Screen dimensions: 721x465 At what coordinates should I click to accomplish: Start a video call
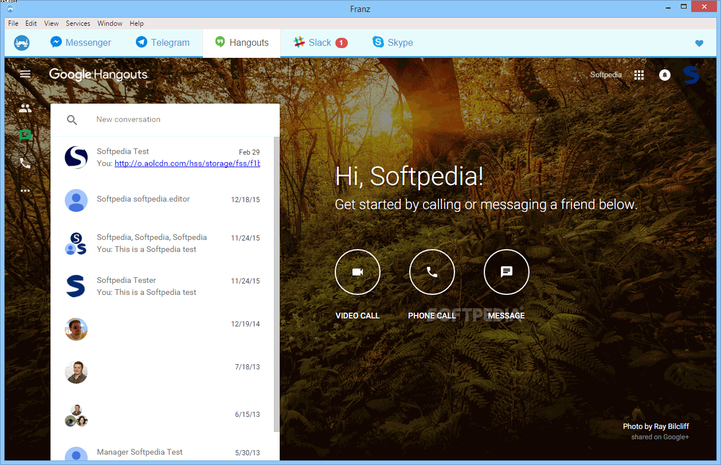[358, 272]
